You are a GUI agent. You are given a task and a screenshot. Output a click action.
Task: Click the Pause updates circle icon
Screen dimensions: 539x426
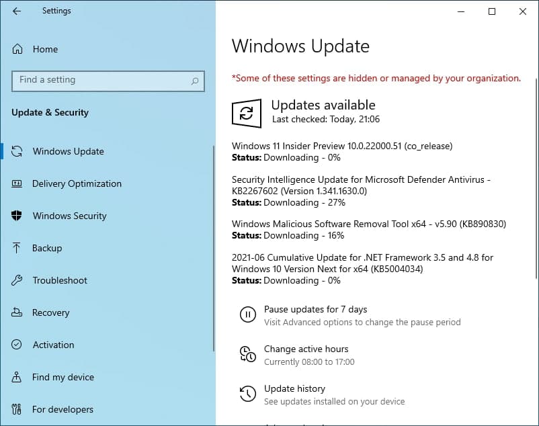[x=247, y=314]
